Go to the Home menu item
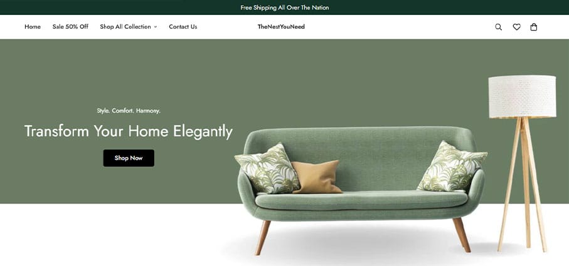This screenshot has width=569, height=266. (33, 27)
